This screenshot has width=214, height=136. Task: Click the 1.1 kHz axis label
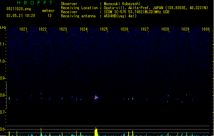tap(3, 44)
